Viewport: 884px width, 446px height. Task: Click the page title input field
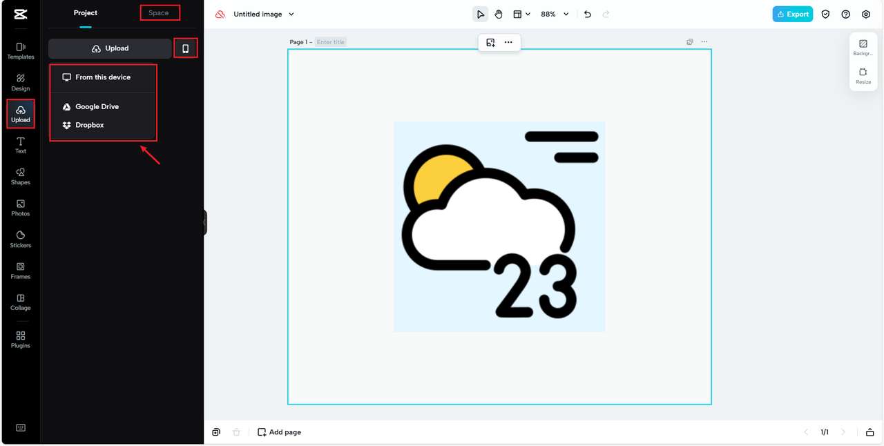point(331,42)
